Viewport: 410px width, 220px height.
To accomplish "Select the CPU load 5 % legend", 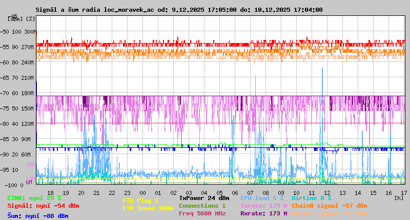I will 262,198.
